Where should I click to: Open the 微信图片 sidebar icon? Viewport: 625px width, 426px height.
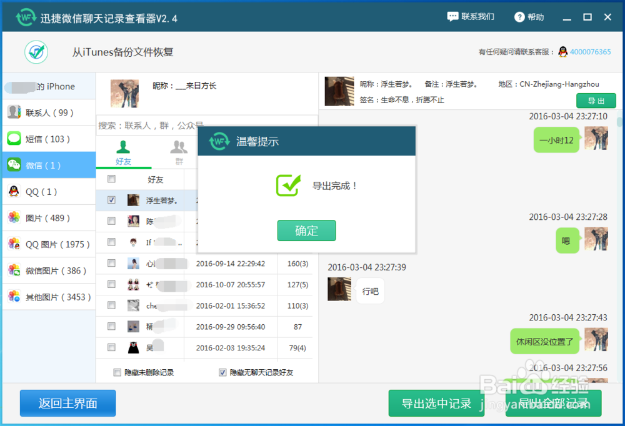click(x=14, y=270)
